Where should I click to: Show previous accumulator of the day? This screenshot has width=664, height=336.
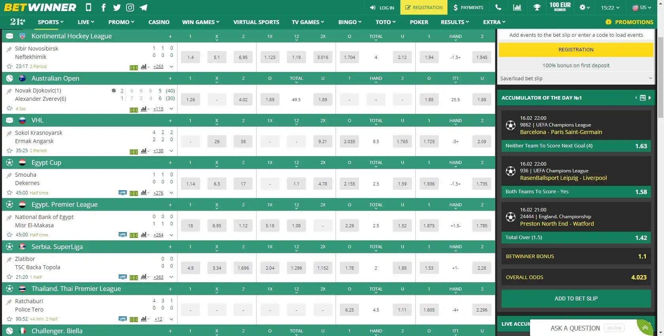(636, 98)
